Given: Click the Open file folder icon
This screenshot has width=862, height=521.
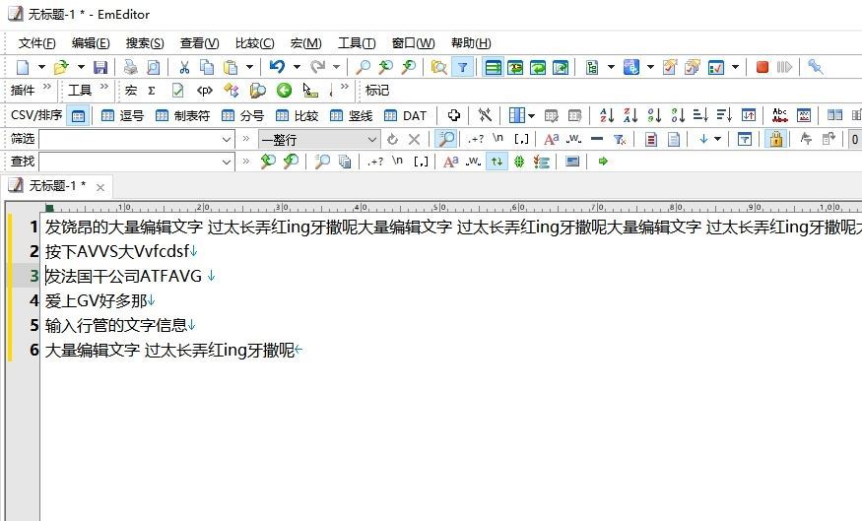Looking at the screenshot, I should coord(61,67).
